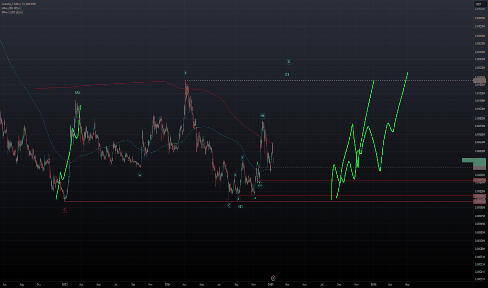Click the gray price tag at the dashed line on the scale
This screenshot has height=288, width=488.
pos(479,80)
